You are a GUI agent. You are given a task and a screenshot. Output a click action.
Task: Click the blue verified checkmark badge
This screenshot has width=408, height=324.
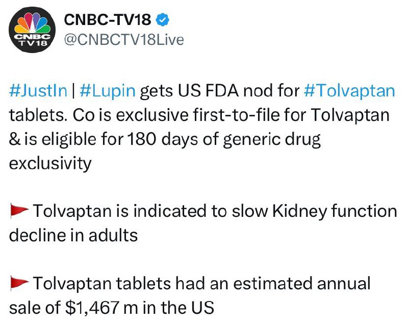162,20
